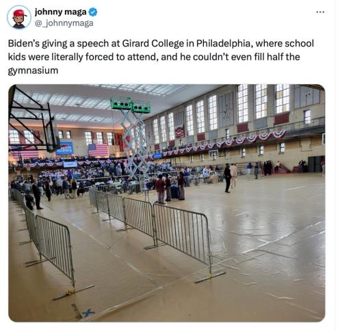Viewport: 342px width, 330px height.
Task: Open johnny maga's profile avatar
Action: [x=19, y=17]
